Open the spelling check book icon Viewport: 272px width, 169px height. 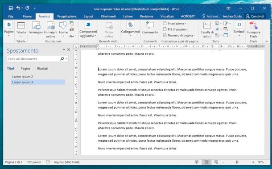click(x=48, y=162)
